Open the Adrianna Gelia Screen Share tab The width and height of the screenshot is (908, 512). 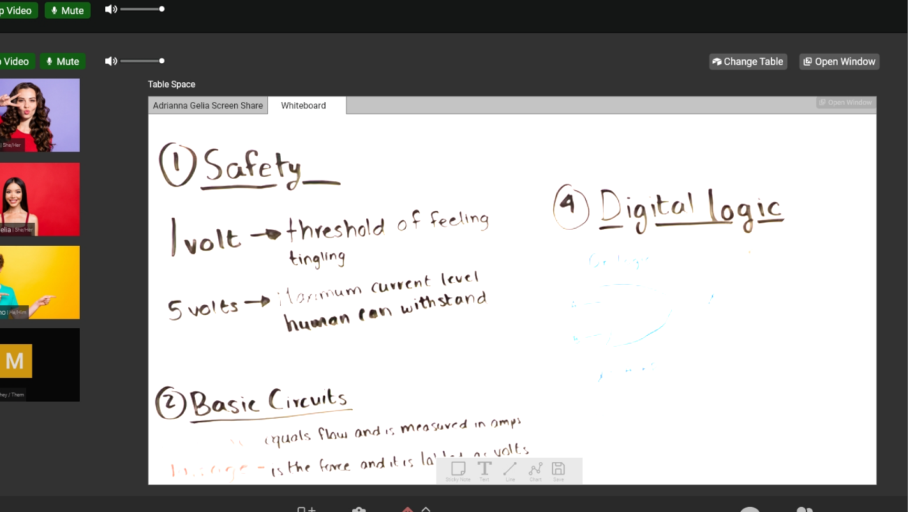click(x=207, y=105)
